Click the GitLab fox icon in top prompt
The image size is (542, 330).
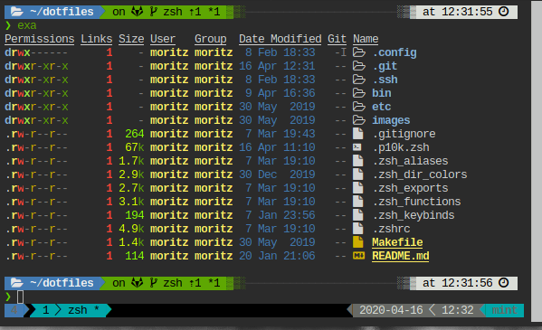tap(138, 12)
